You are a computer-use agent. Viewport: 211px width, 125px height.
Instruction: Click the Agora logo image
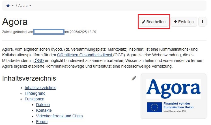click(x=173, y=89)
